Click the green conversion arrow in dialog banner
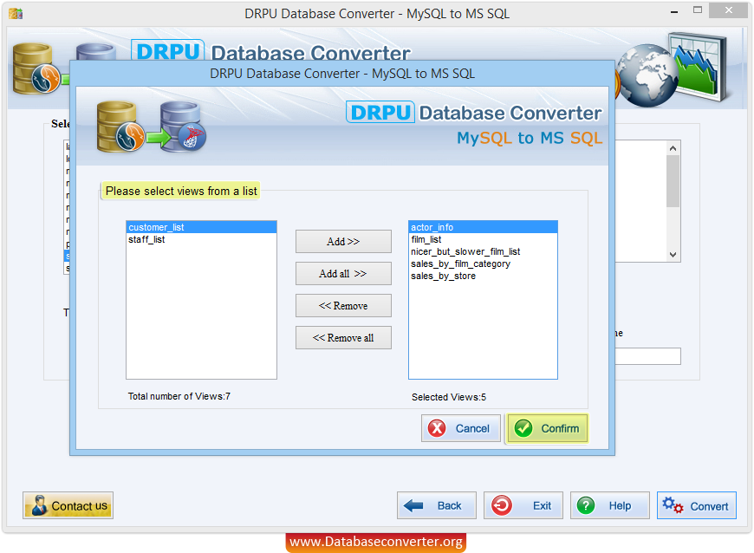 [x=159, y=138]
